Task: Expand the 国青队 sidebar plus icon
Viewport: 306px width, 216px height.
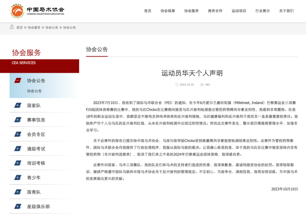Action: 18,192
